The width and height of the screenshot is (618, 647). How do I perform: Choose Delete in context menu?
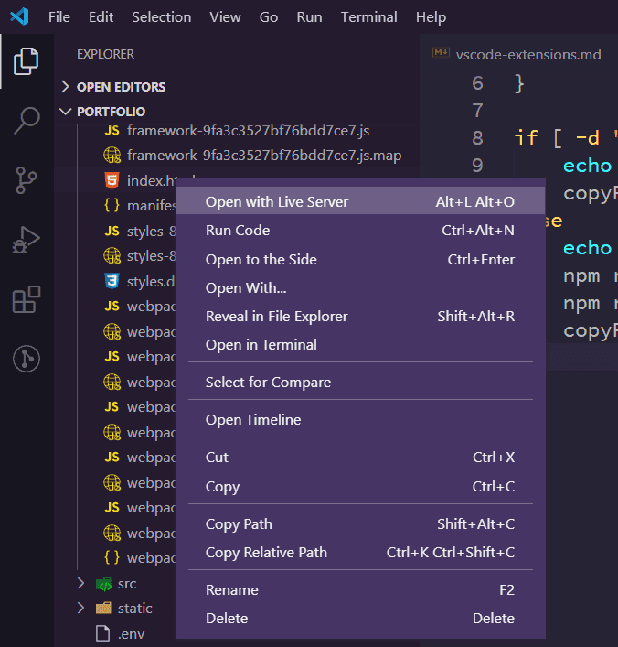(360, 619)
